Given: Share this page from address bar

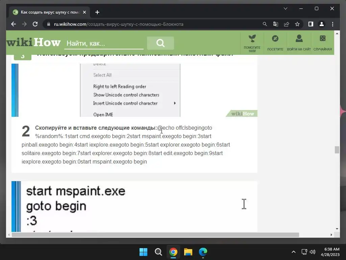Looking at the screenshot, I should [287, 24].
